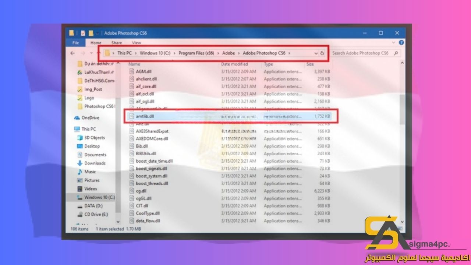Open 3D Objects in the sidebar
Screen dimensions: 471x265
click(91, 138)
